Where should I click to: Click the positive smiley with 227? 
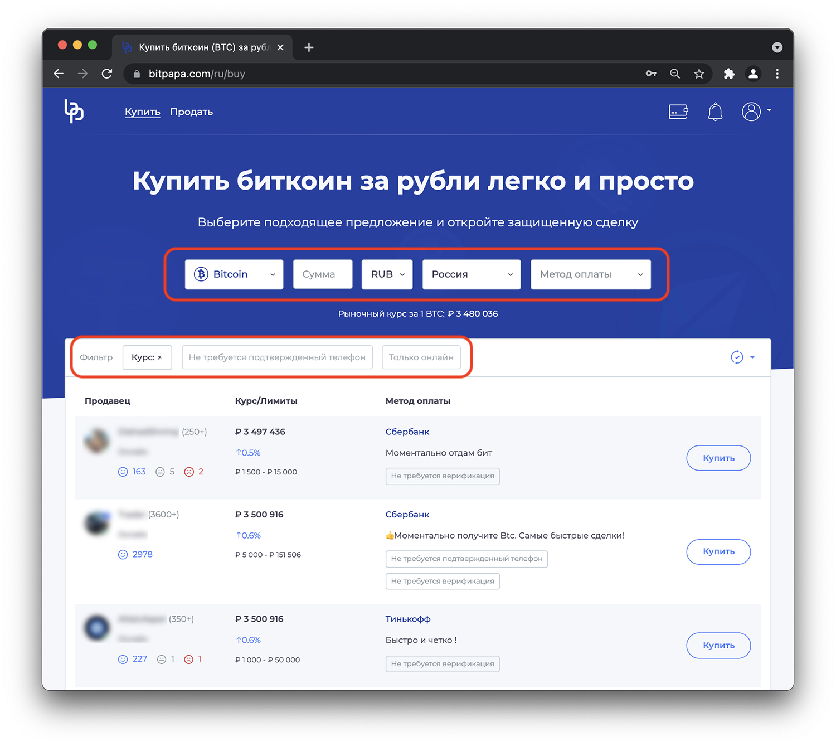123,659
